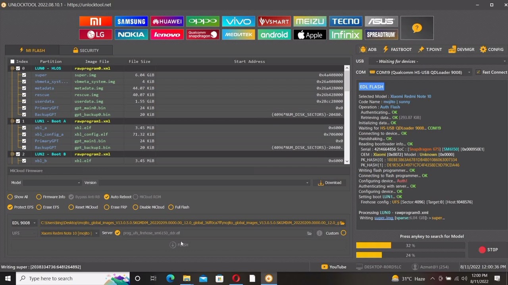508x285 pixels.
Task: Select the Infinix brand logo
Action: tap(346, 35)
